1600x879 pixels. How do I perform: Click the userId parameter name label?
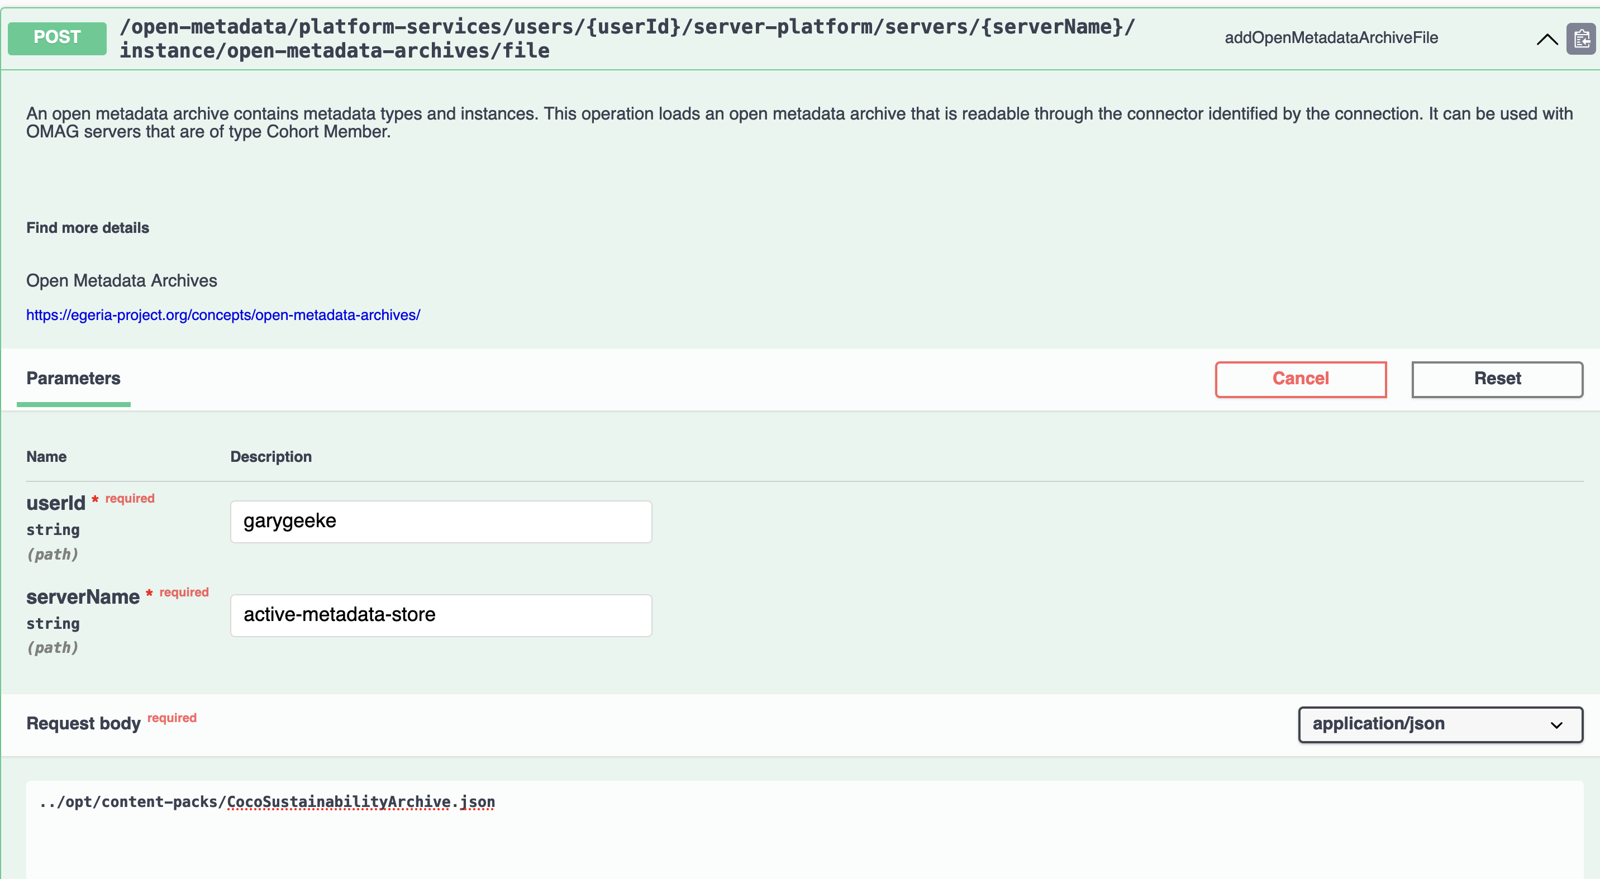(55, 503)
